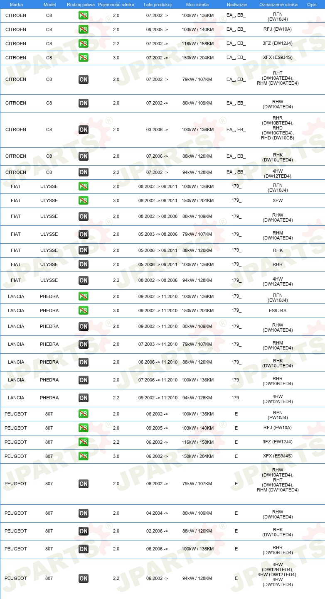
Task: Click ON icon in Peugeot 807 04.2004 row
Action: tap(83, 513)
